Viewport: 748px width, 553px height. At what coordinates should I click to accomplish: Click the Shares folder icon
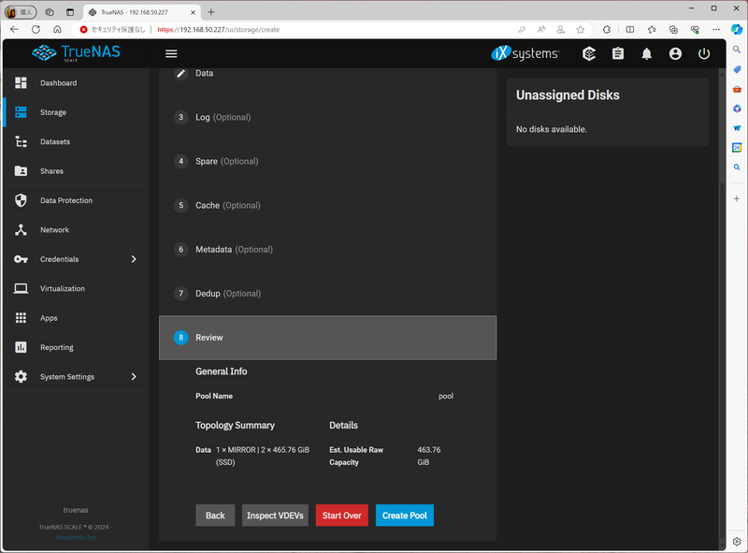[21, 171]
